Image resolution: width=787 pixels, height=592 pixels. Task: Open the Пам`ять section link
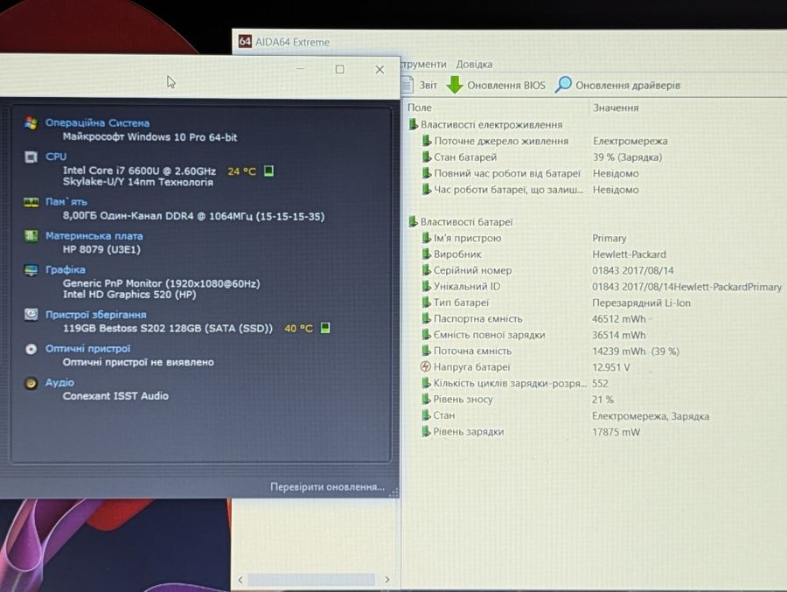(x=66, y=201)
